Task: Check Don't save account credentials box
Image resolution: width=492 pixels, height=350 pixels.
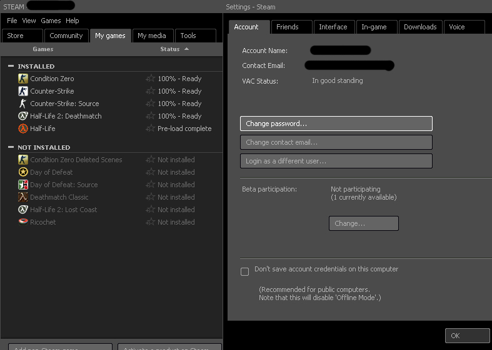Action: click(x=244, y=271)
